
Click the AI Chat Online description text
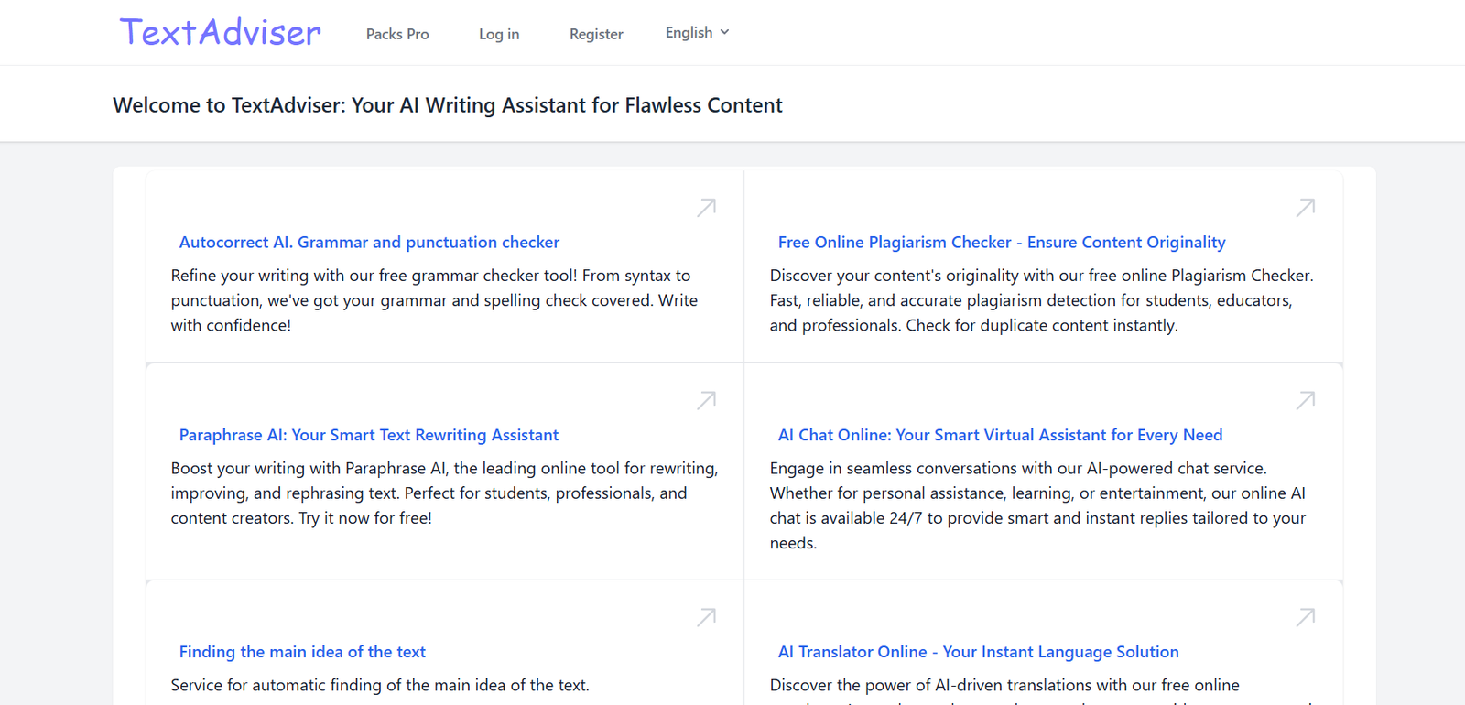(x=1037, y=505)
